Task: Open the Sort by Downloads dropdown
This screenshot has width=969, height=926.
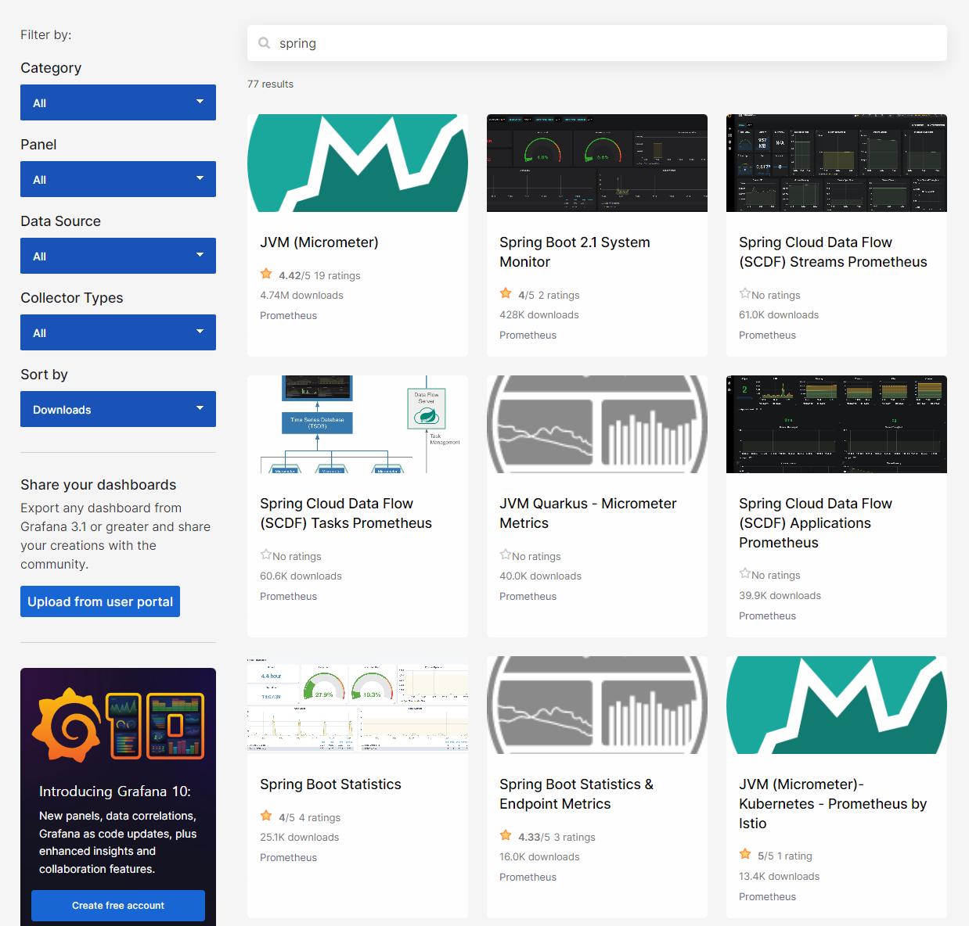Action: coord(118,409)
